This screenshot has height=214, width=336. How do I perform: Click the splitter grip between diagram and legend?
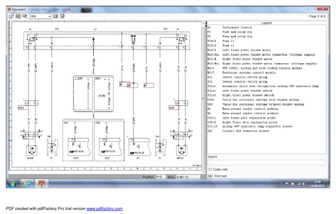(x=203, y=98)
